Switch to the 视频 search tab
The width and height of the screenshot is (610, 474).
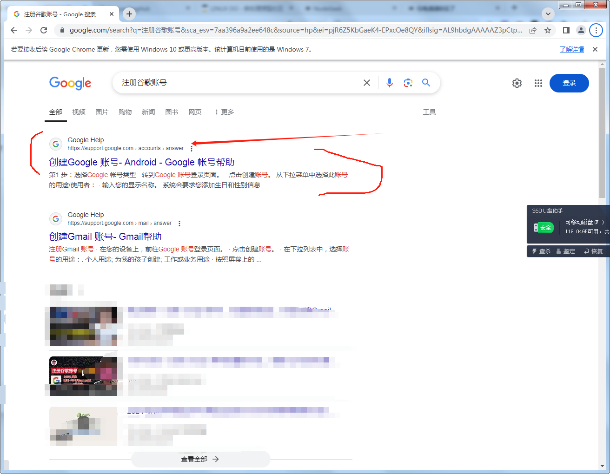[79, 112]
